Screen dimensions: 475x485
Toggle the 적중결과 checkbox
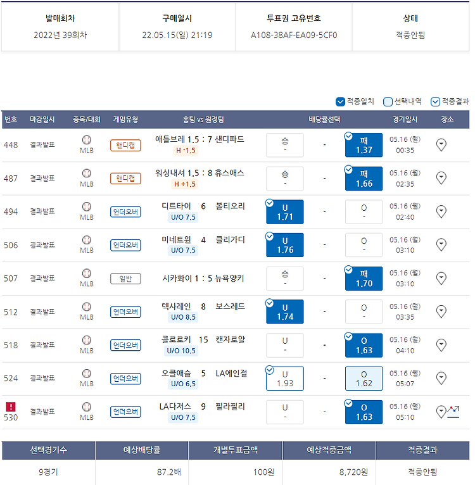click(x=435, y=101)
